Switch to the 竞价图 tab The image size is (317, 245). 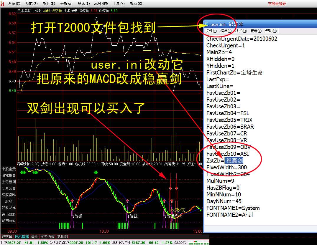point(62,236)
